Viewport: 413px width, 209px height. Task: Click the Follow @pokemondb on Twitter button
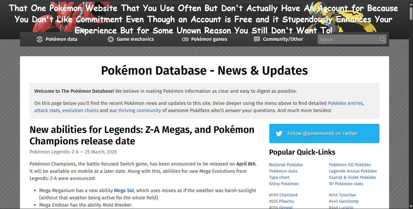pos(324,133)
